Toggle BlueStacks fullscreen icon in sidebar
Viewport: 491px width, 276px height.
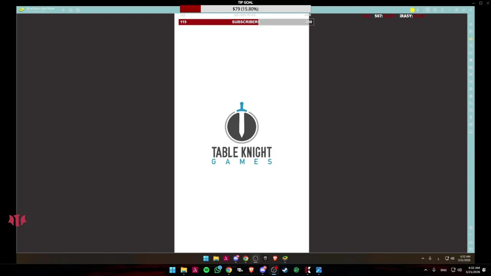pos(471,17)
